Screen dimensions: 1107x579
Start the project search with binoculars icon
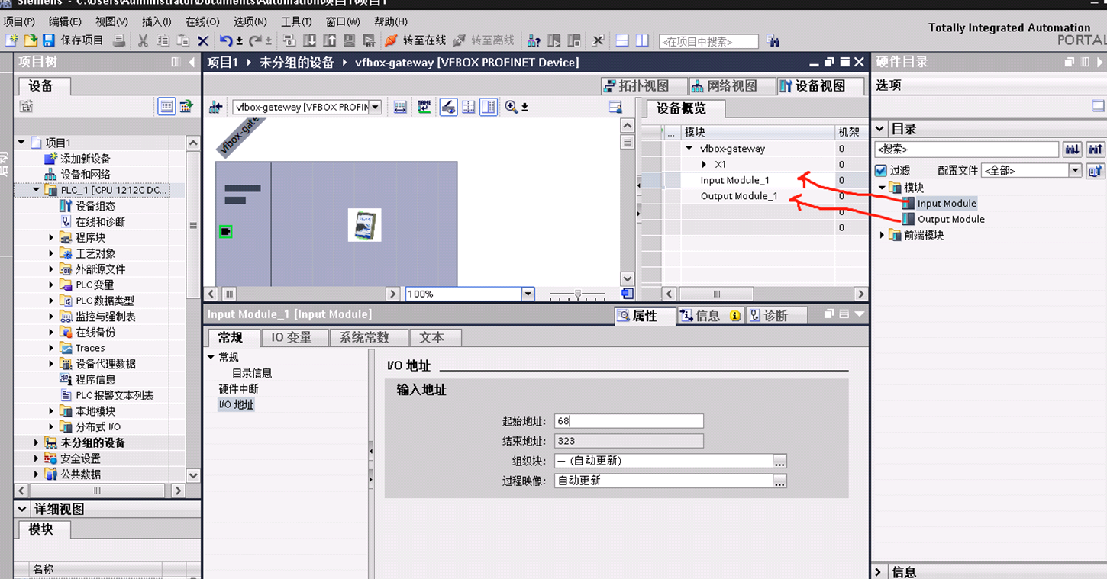click(773, 41)
